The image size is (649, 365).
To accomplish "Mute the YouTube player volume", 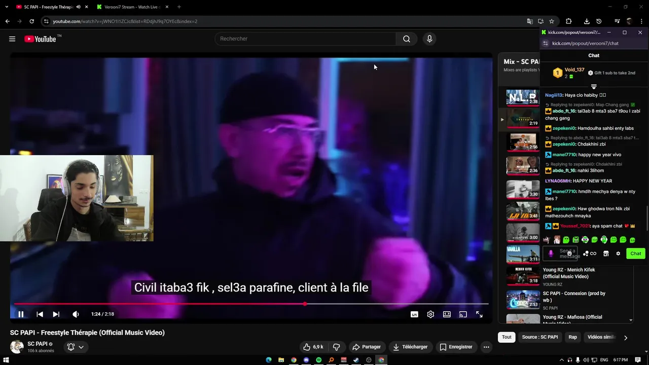I will click(76, 314).
